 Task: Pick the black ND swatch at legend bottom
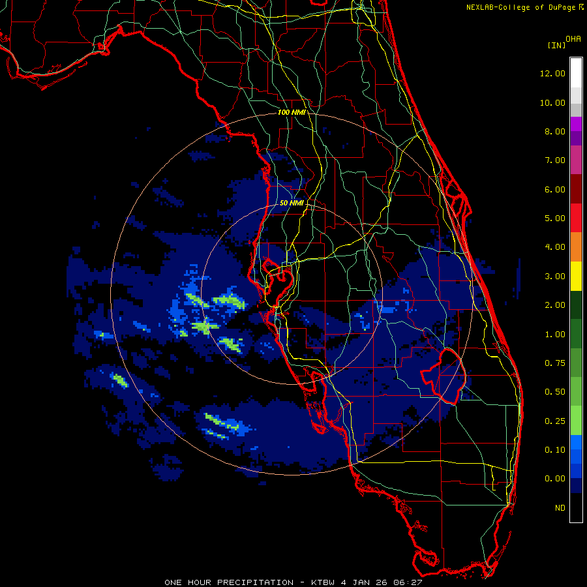pos(576,507)
